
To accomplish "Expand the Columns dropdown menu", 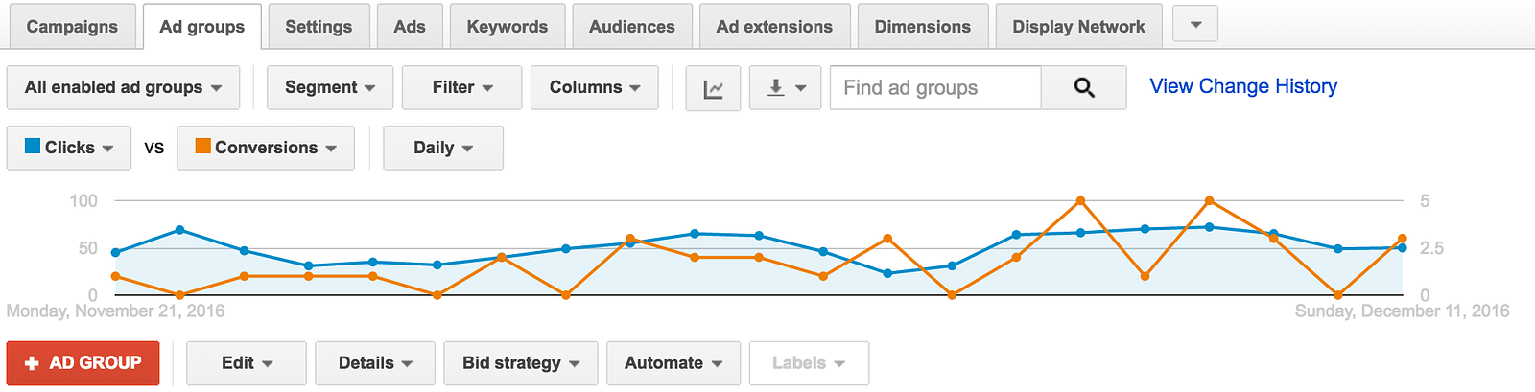I will click(594, 88).
